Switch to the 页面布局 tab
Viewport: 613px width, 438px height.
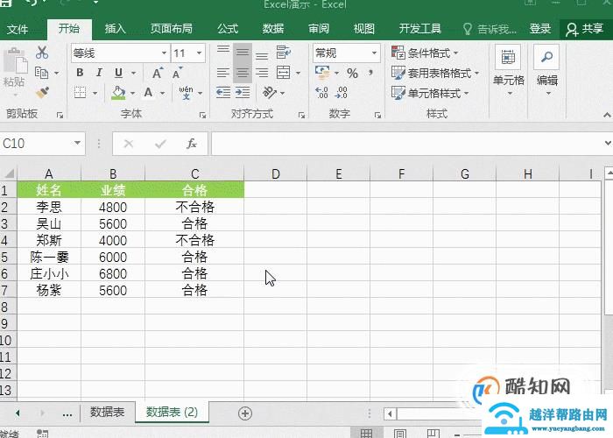[172, 29]
